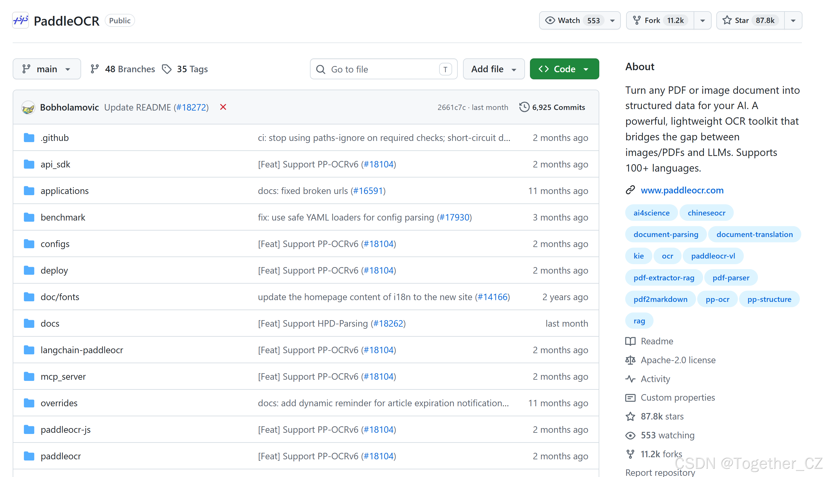Click the benchmark folder icon
Screen dimensions: 824x477
29,217
